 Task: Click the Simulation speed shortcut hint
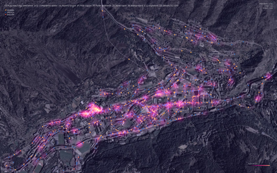click(46, 6)
